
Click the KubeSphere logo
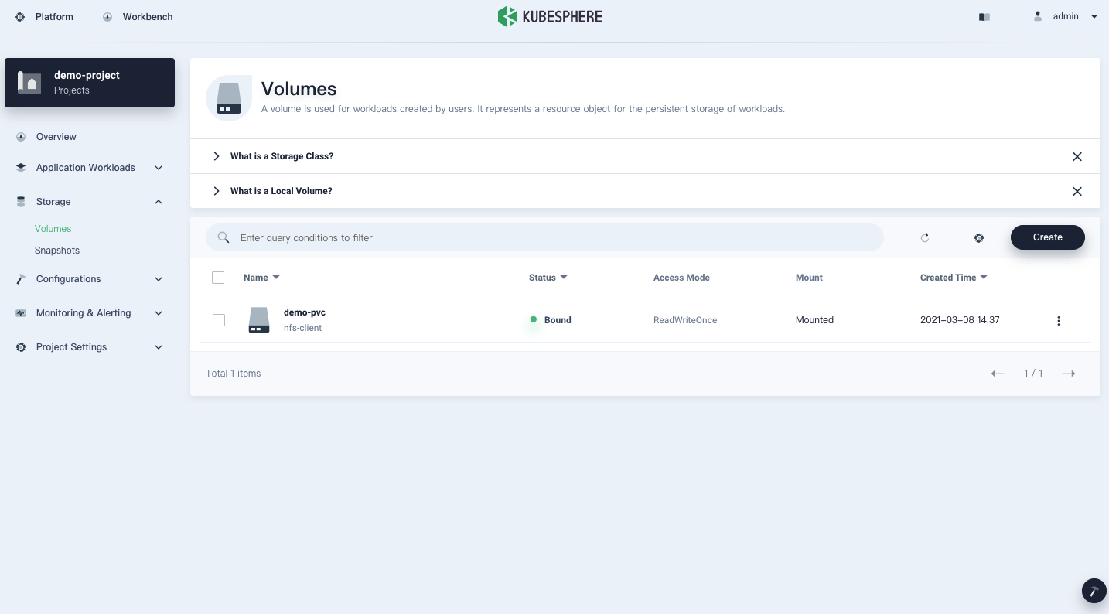click(x=550, y=16)
